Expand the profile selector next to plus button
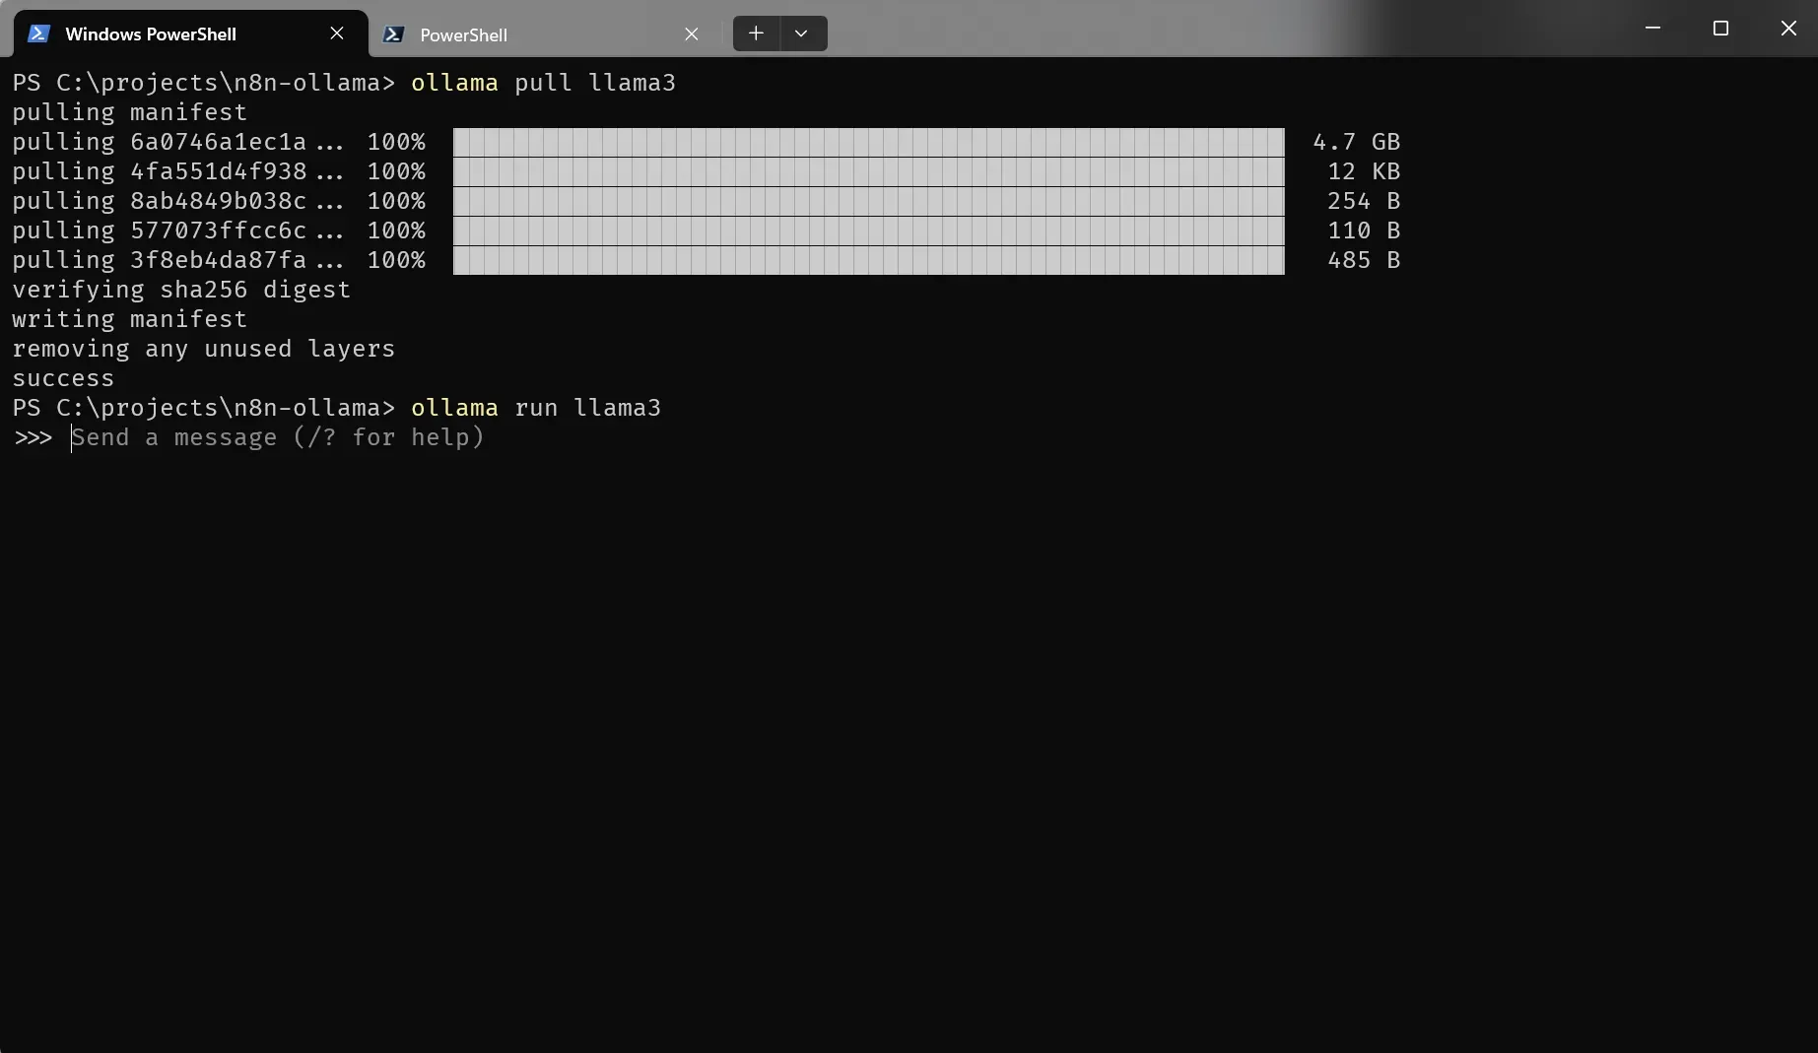 pos(800,33)
